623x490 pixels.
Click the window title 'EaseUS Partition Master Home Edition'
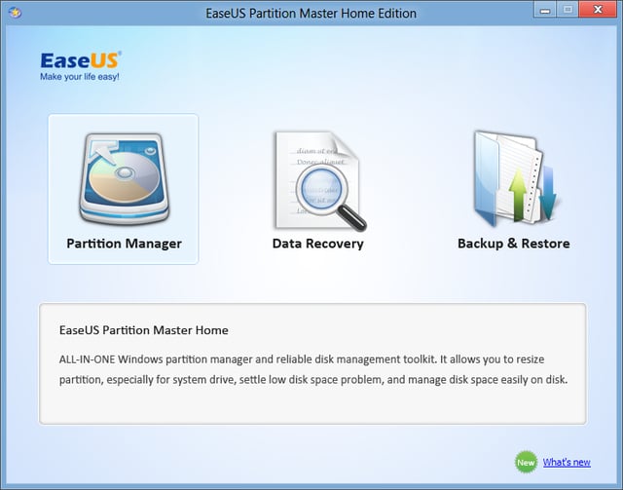(x=311, y=14)
